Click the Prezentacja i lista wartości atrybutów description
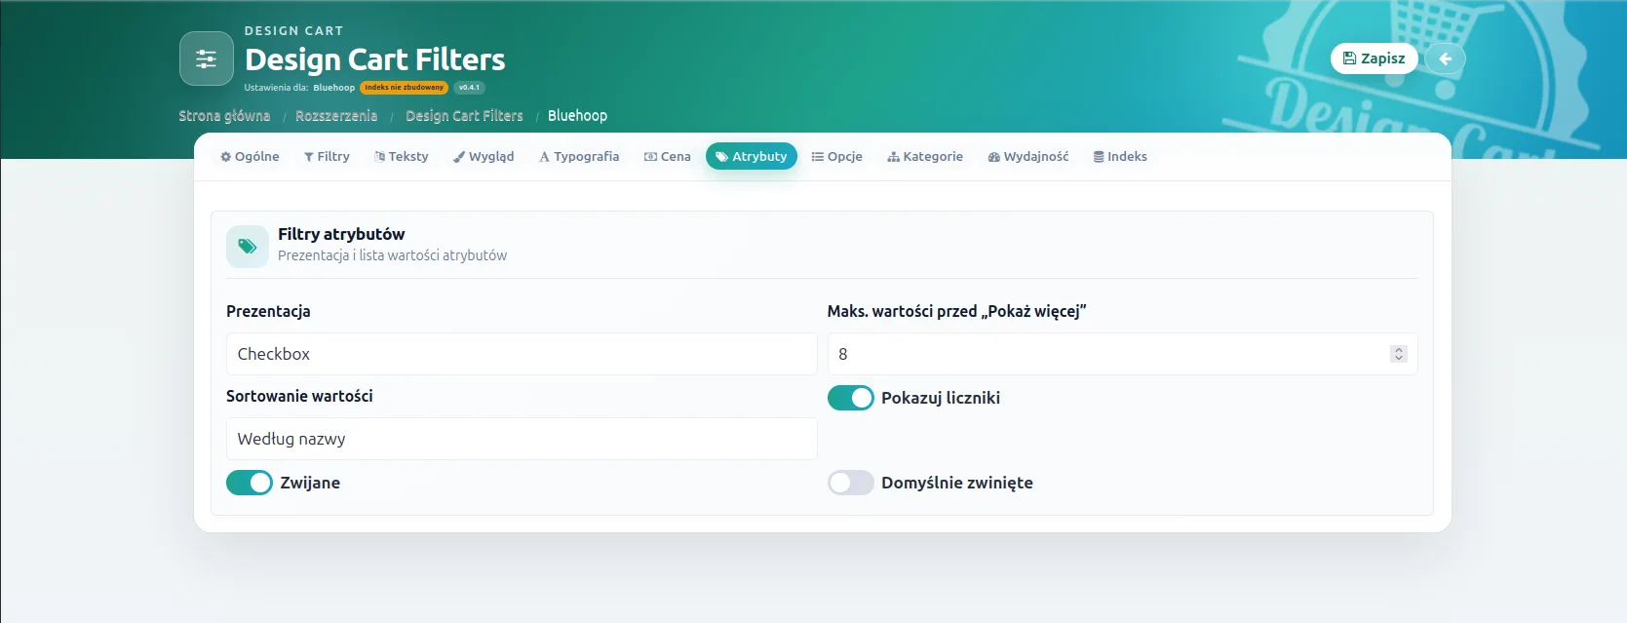Screen dimensions: 1627x623 (392, 255)
